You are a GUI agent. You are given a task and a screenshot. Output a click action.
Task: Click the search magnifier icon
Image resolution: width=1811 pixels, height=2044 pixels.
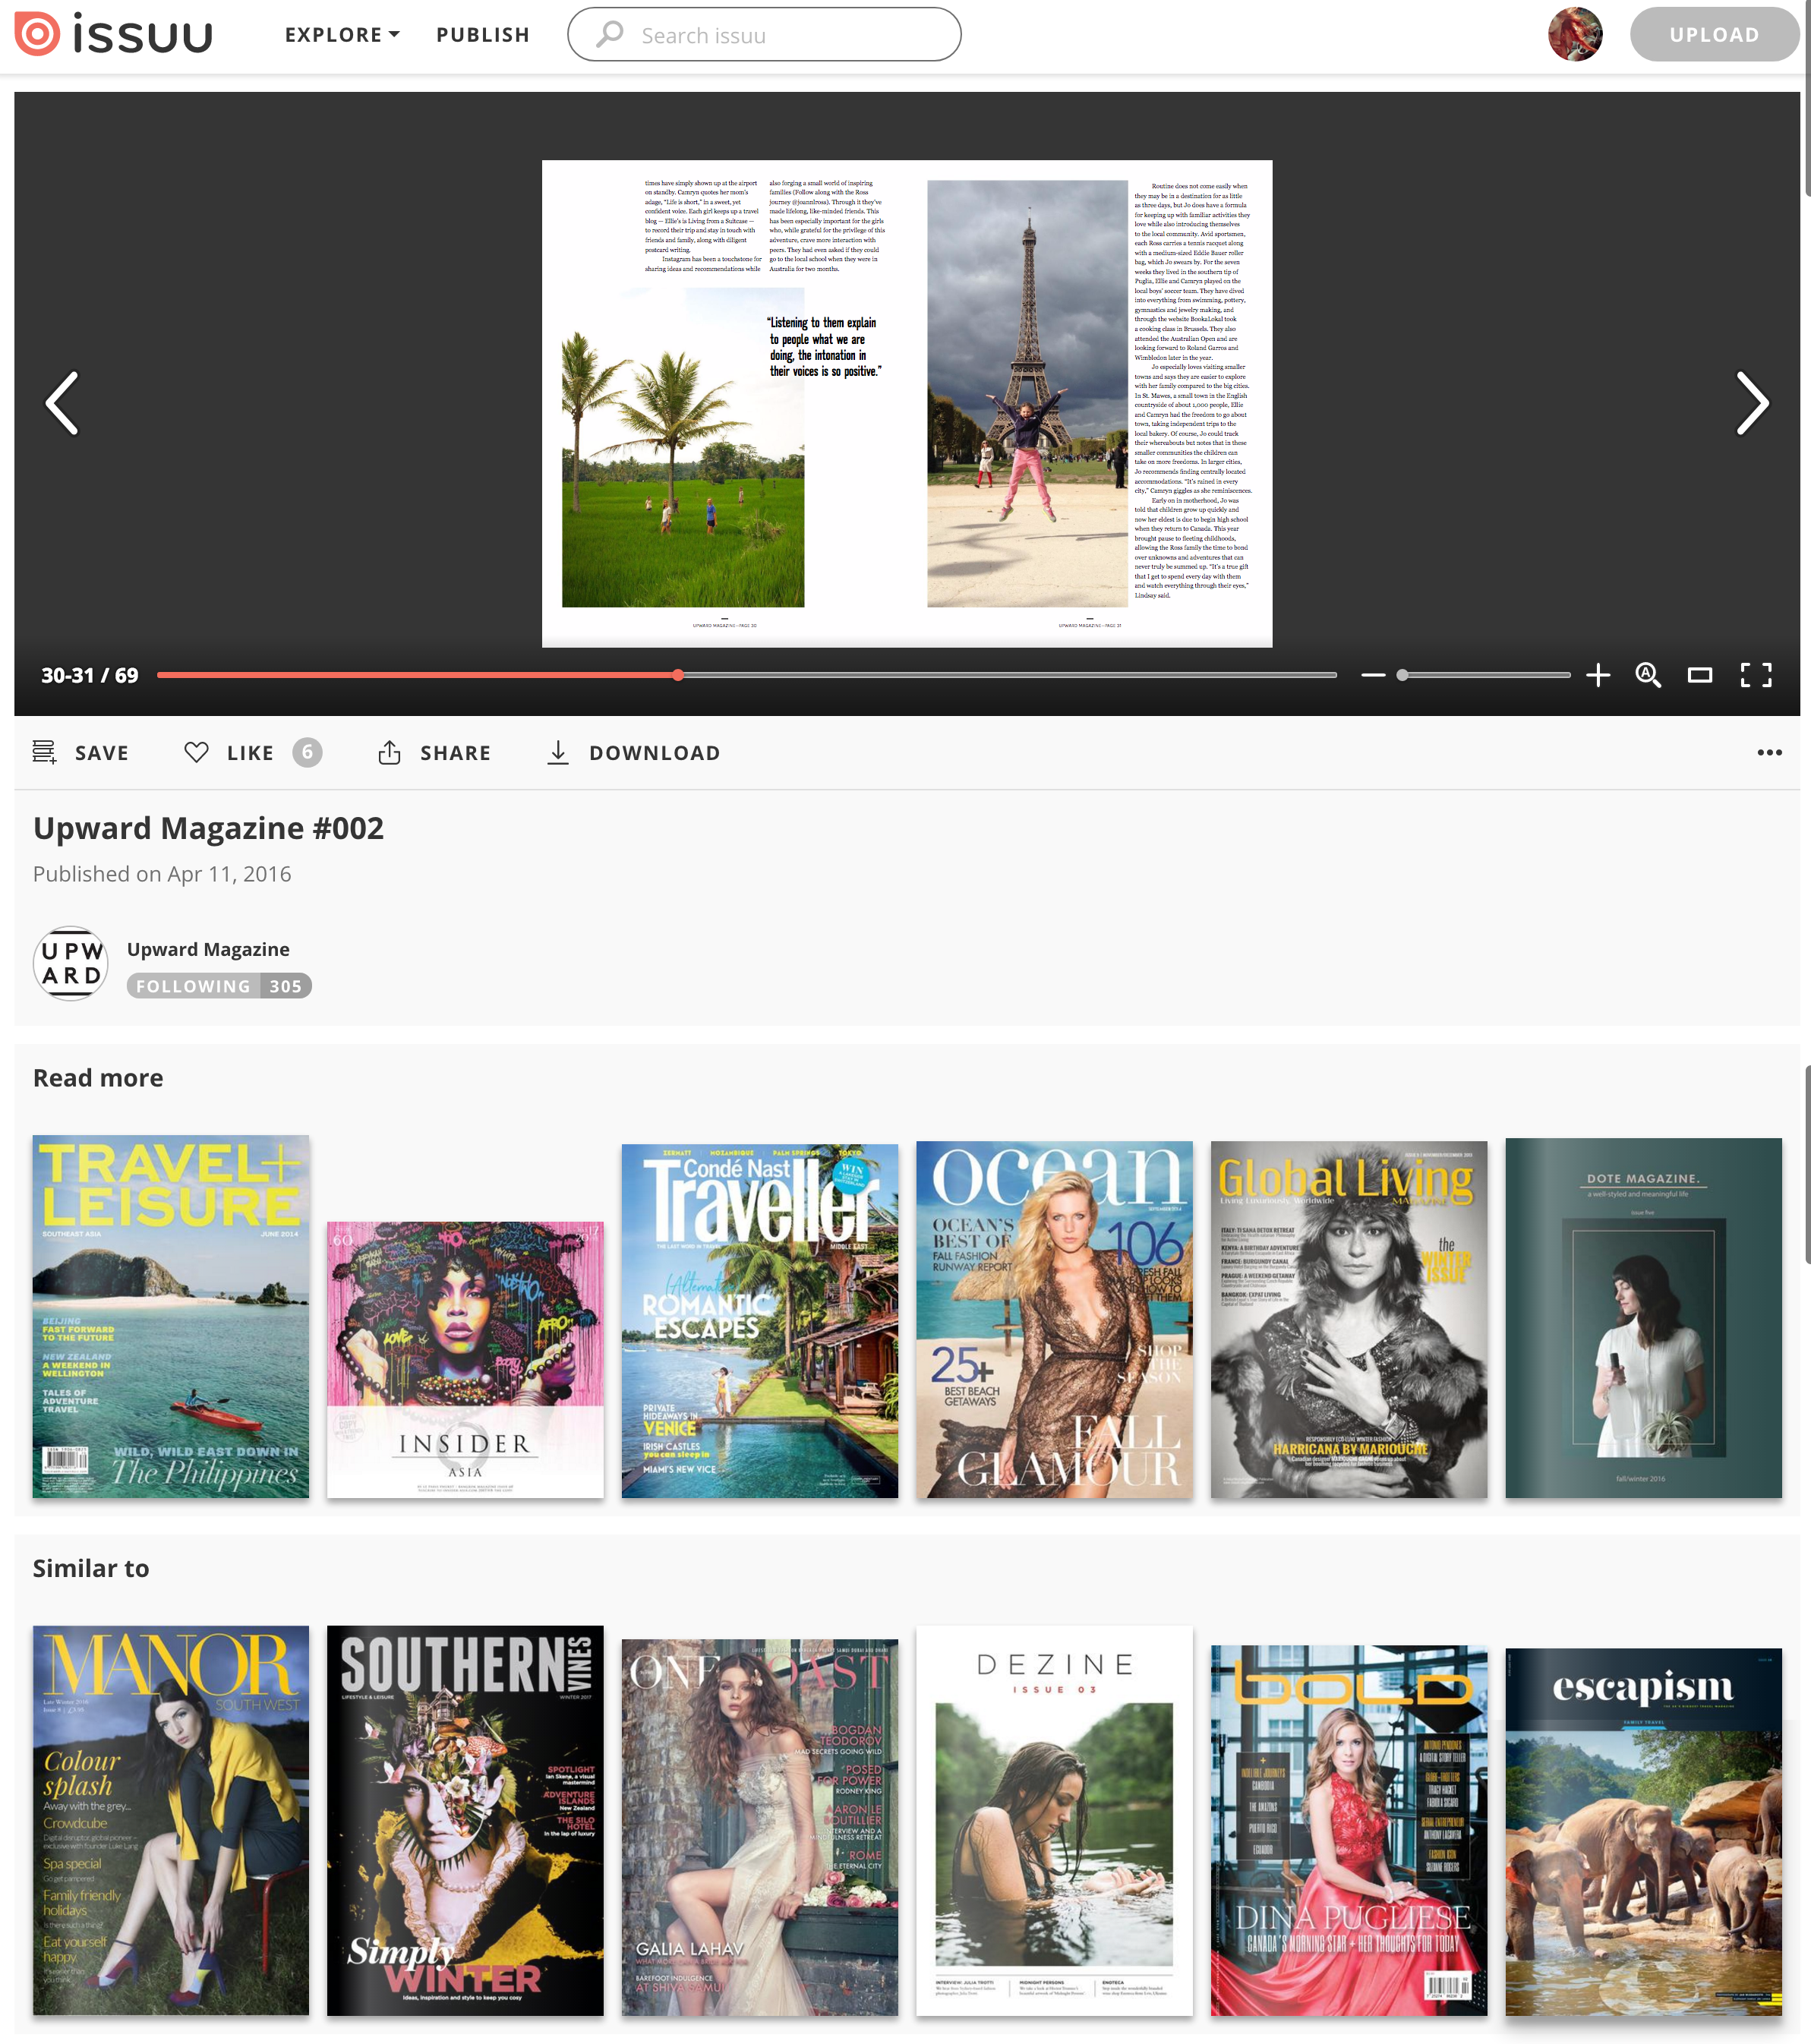pyautogui.click(x=609, y=35)
